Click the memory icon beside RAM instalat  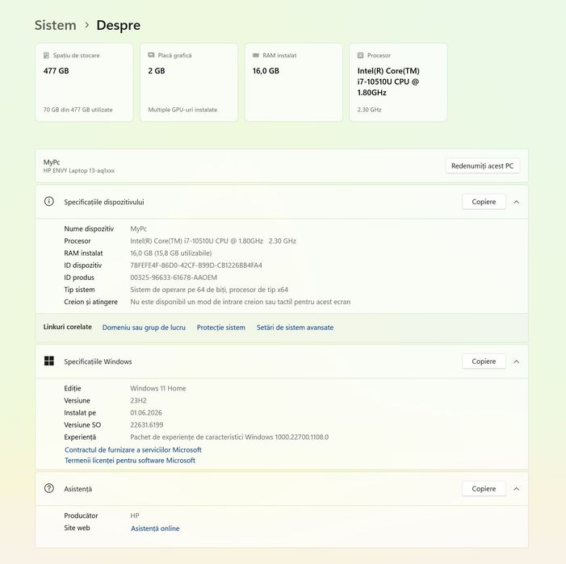tap(256, 55)
